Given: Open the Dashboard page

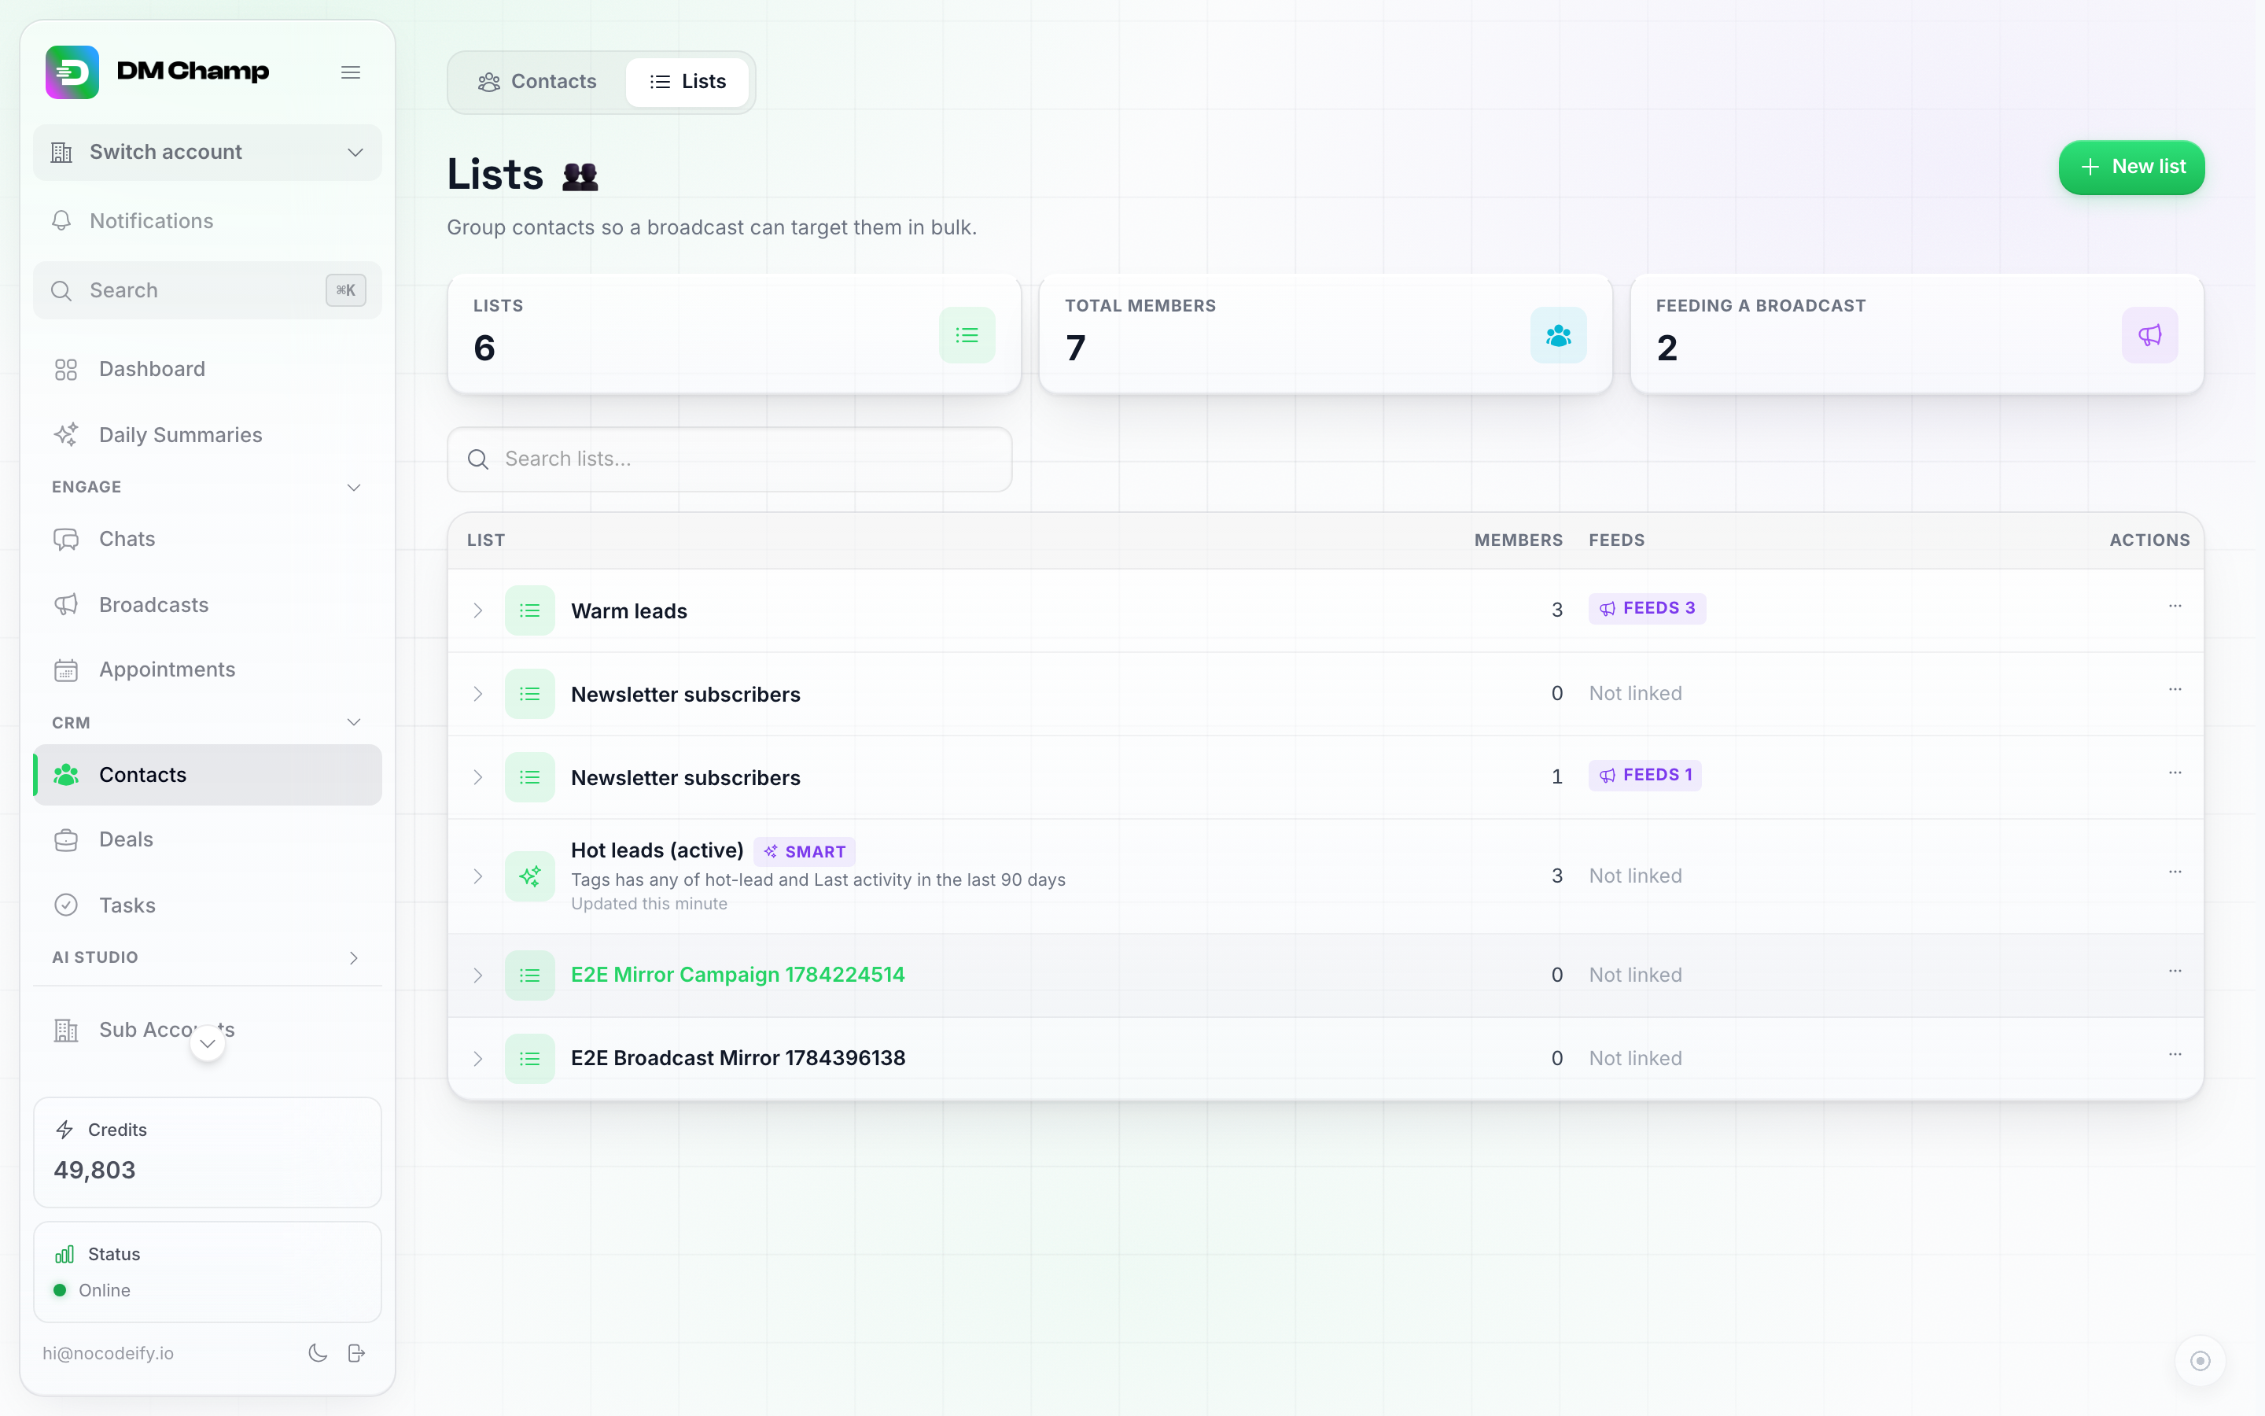Looking at the screenshot, I should 207,369.
